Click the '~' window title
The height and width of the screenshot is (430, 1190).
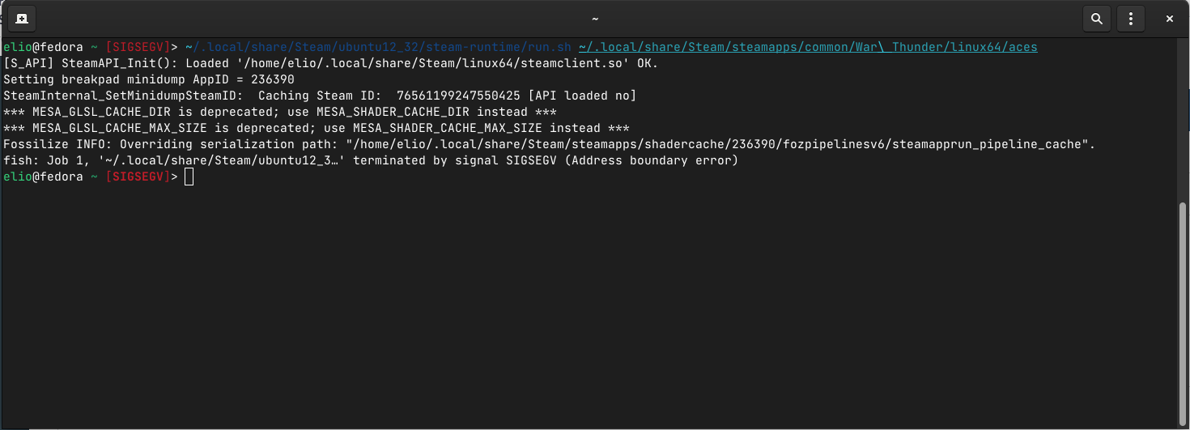[x=595, y=18]
